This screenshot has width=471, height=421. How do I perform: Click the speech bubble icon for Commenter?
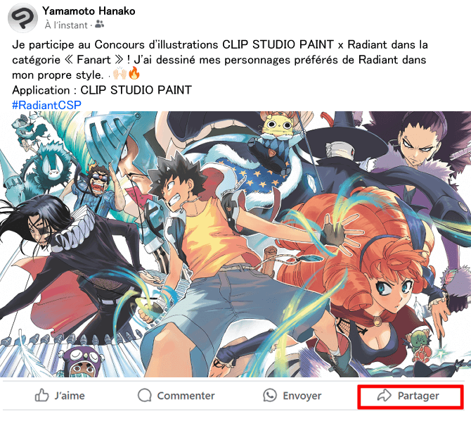pyautogui.click(x=145, y=396)
